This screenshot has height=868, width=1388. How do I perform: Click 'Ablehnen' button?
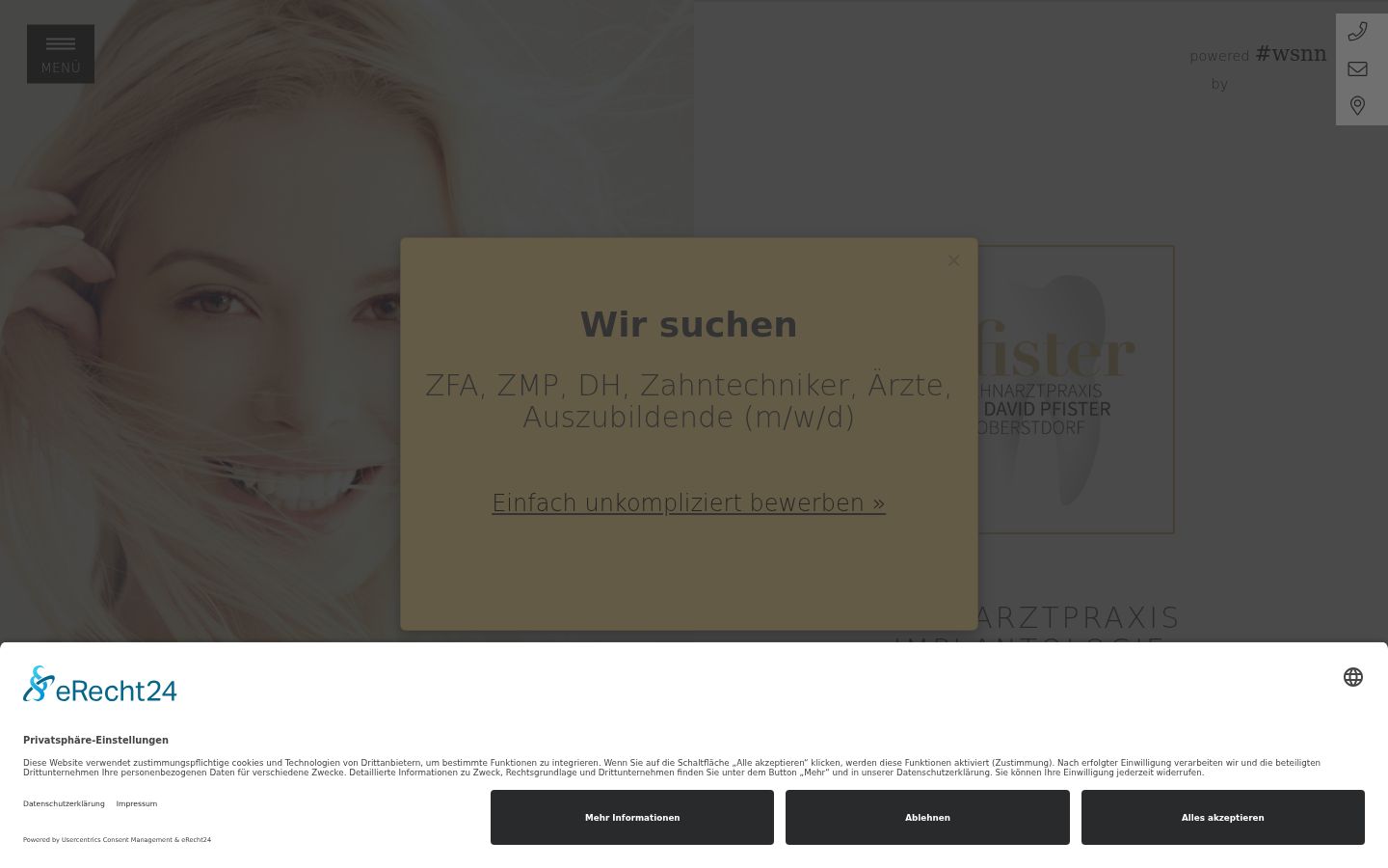click(x=927, y=817)
